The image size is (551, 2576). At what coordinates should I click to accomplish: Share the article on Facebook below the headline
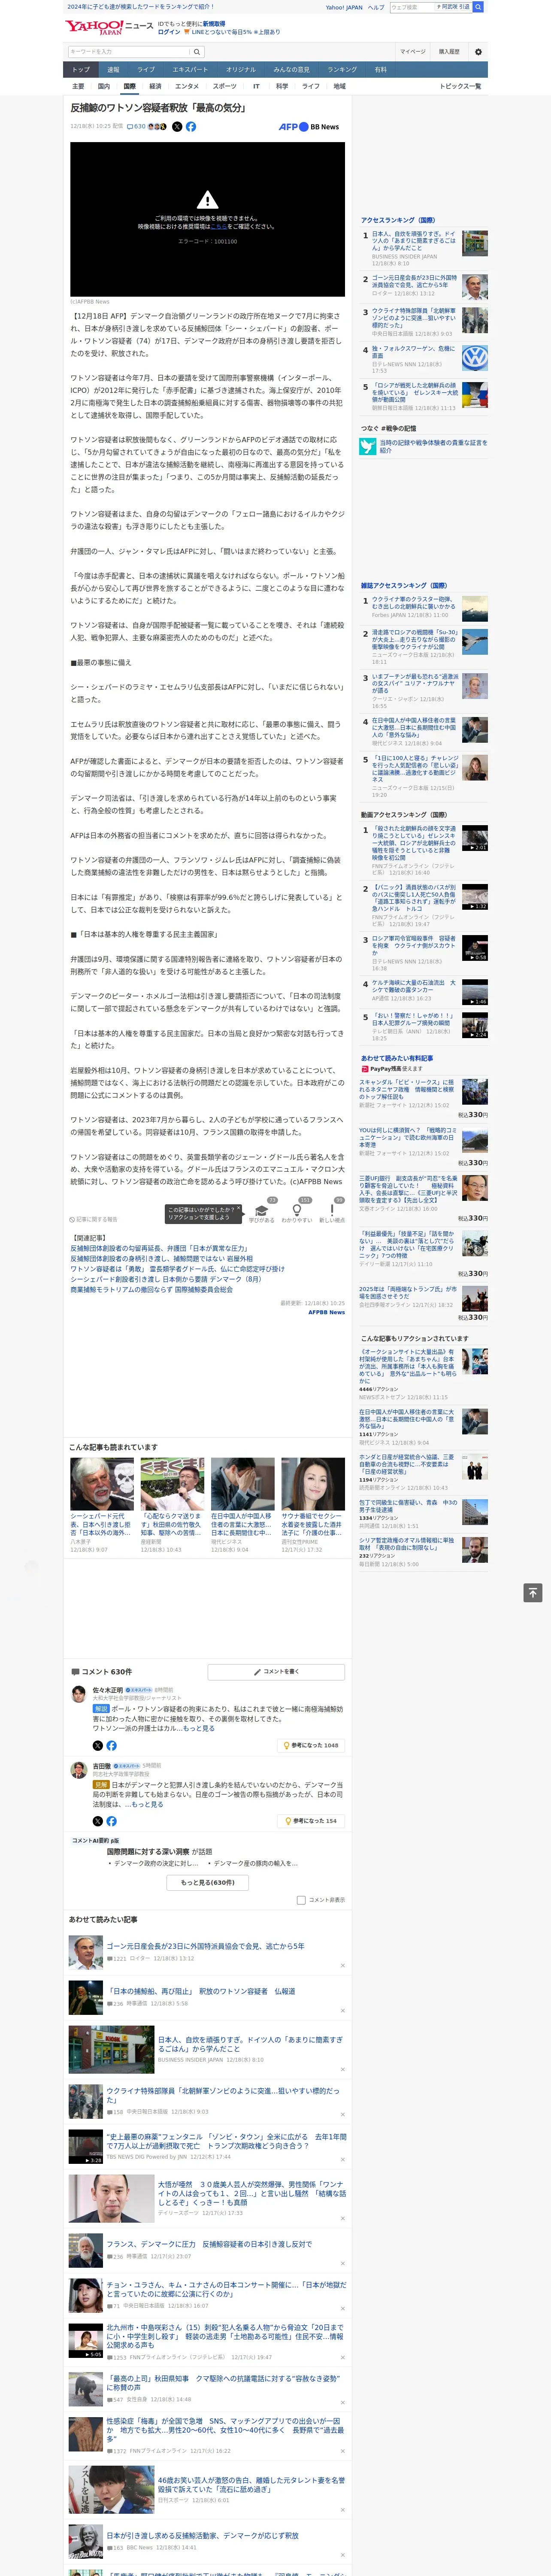pos(191,127)
